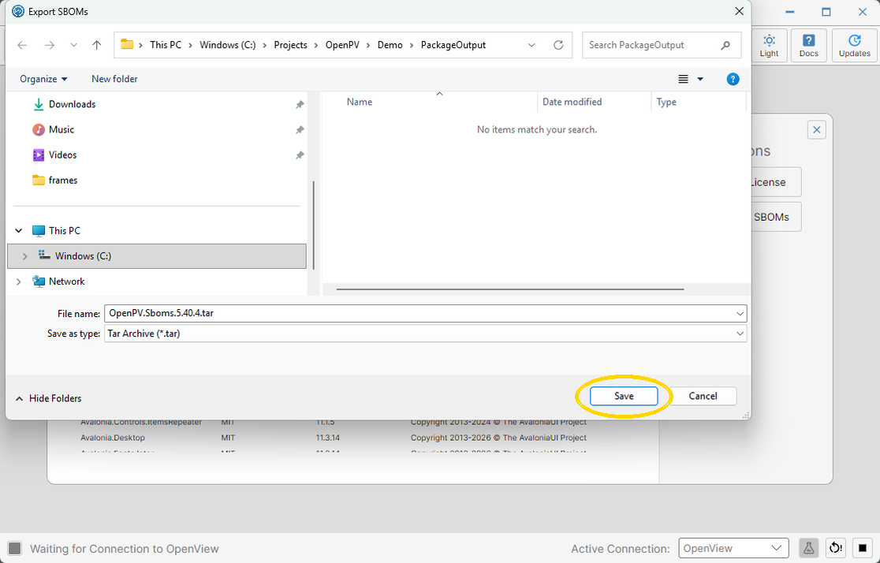This screenshot has height=563, width=880.
Task: Click the navigation pane vertical scrollbar
Action: click(x=313, y=225)
